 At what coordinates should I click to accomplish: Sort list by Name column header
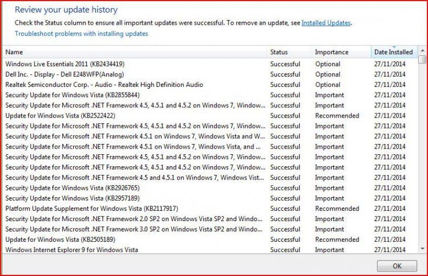(x=135, y=52)
